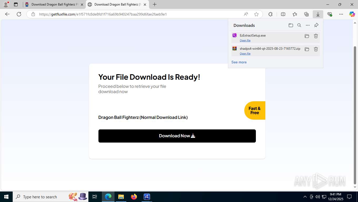Click the Download Now button
Screen dimensions: 358x202
[177, 136]
